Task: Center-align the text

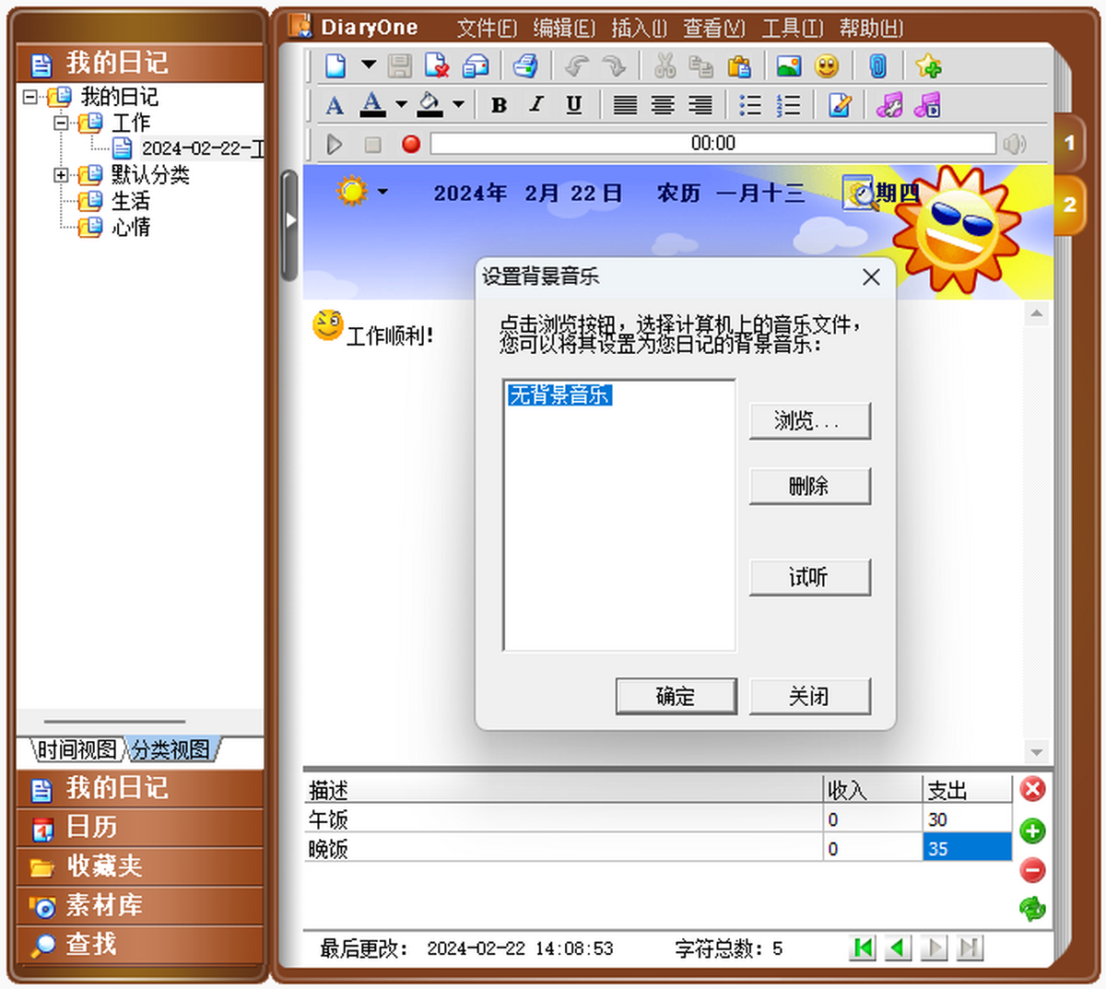Action: coord(663,105)
